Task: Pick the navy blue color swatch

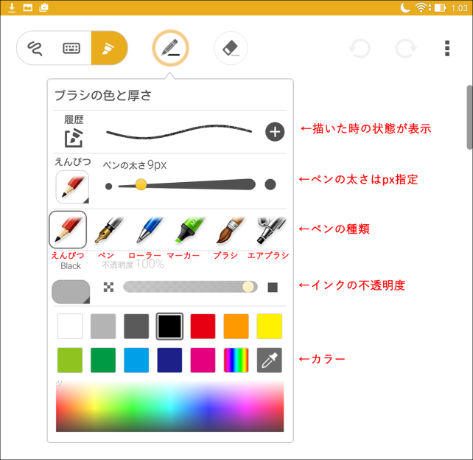Action: pyautogui.click(x=169, y=360)
